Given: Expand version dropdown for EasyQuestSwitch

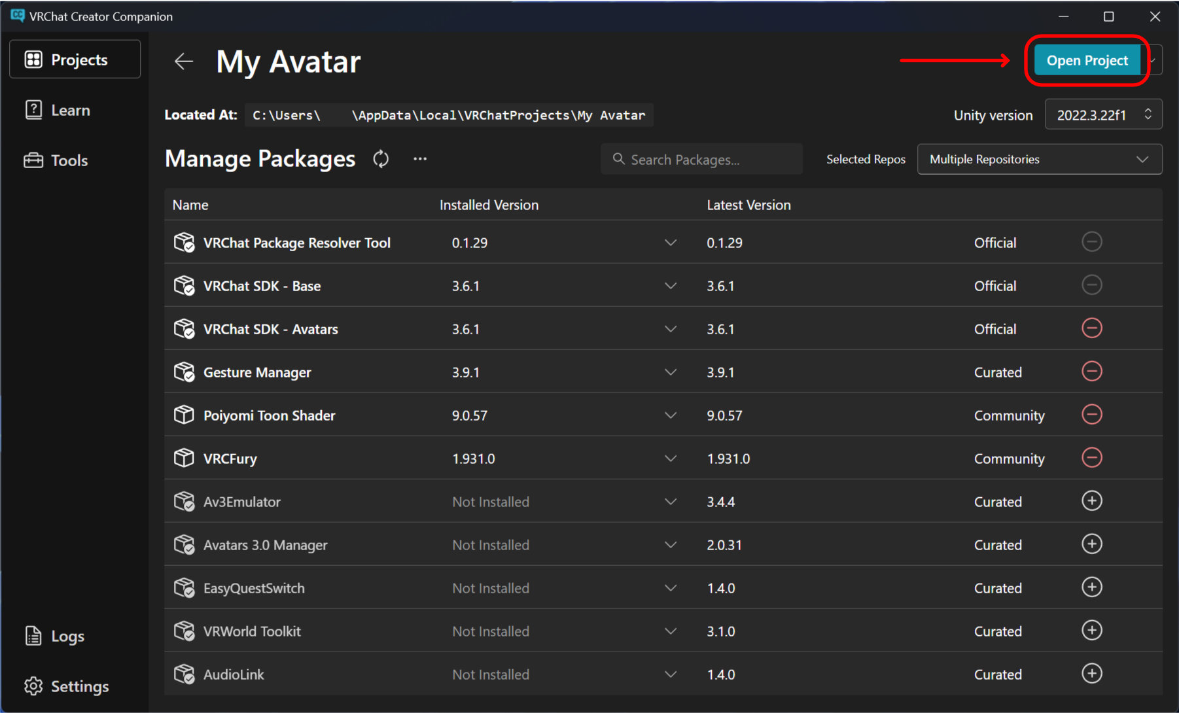Looking at the screenshot, I should tap(670, 588).
